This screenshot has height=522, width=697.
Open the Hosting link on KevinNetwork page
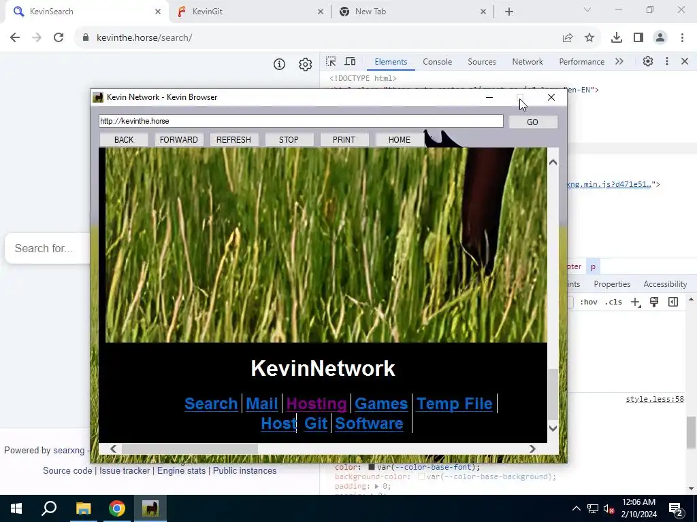click(317, 404)
